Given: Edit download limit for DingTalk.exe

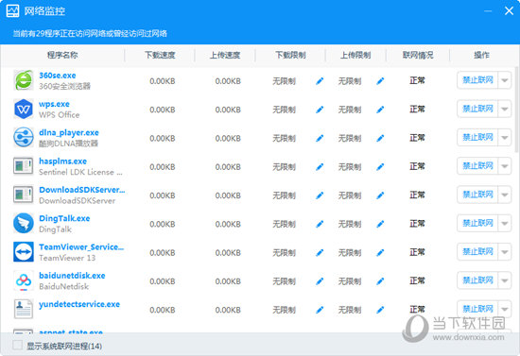Looking at the screenshot, I should 320,224.
